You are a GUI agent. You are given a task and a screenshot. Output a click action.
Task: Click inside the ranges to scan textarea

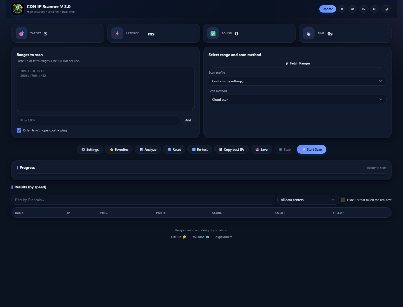click(106, 88)
